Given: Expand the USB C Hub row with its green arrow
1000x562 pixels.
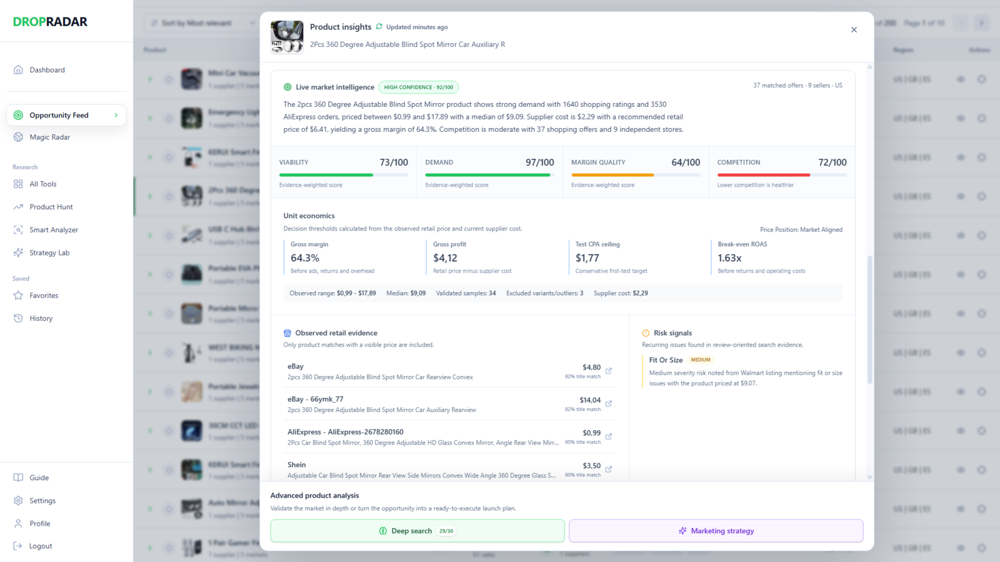Looking at the screenshot, I should coord(150,235).
